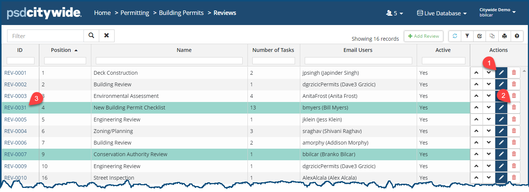529x192 pixels.
Task: Move Engineering Review REV-0005 up
Action: (x=477, y=120)
